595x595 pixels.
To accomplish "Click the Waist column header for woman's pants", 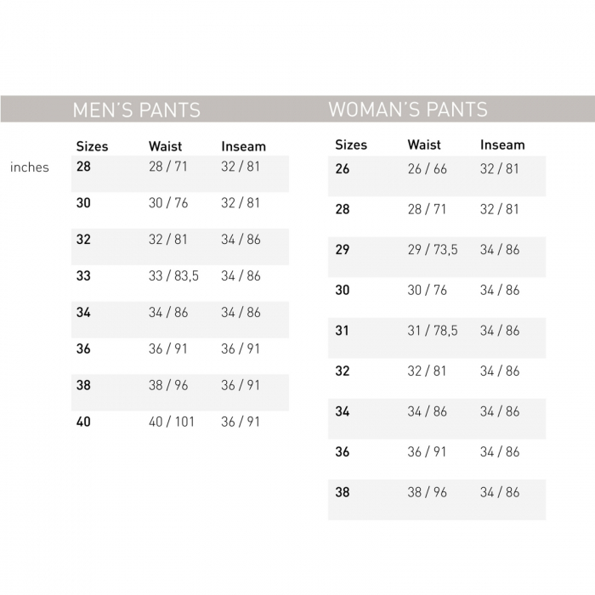I will click(424, 144).
